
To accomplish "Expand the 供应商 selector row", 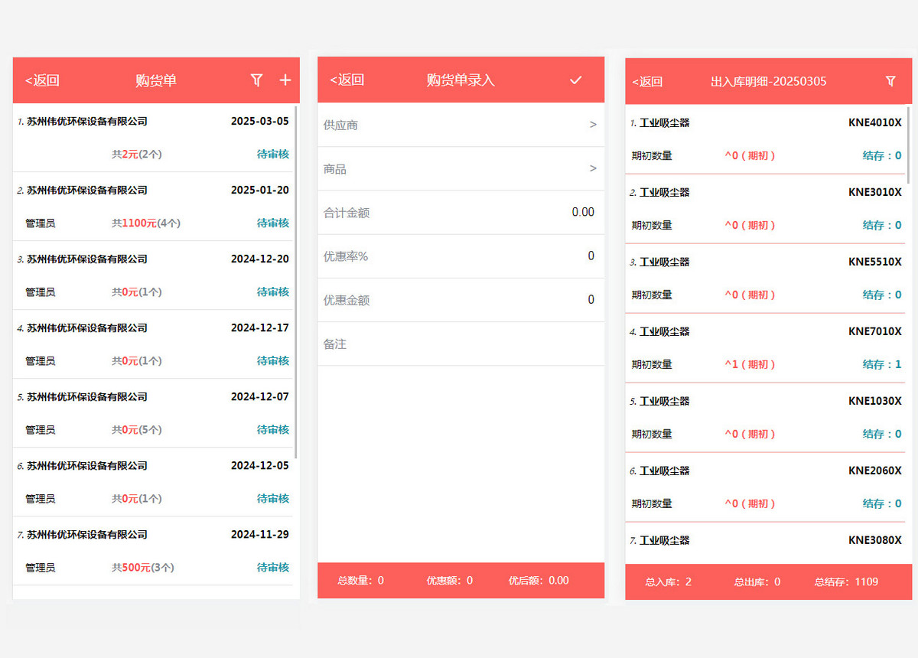I will 461,125.
